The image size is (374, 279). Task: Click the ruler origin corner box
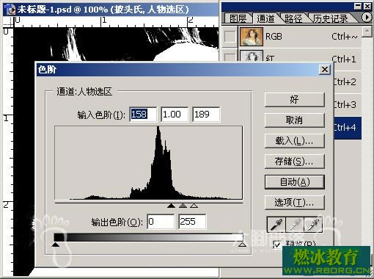coord(8,21)
